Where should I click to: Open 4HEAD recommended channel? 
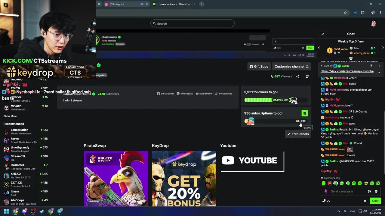[26, 175]
